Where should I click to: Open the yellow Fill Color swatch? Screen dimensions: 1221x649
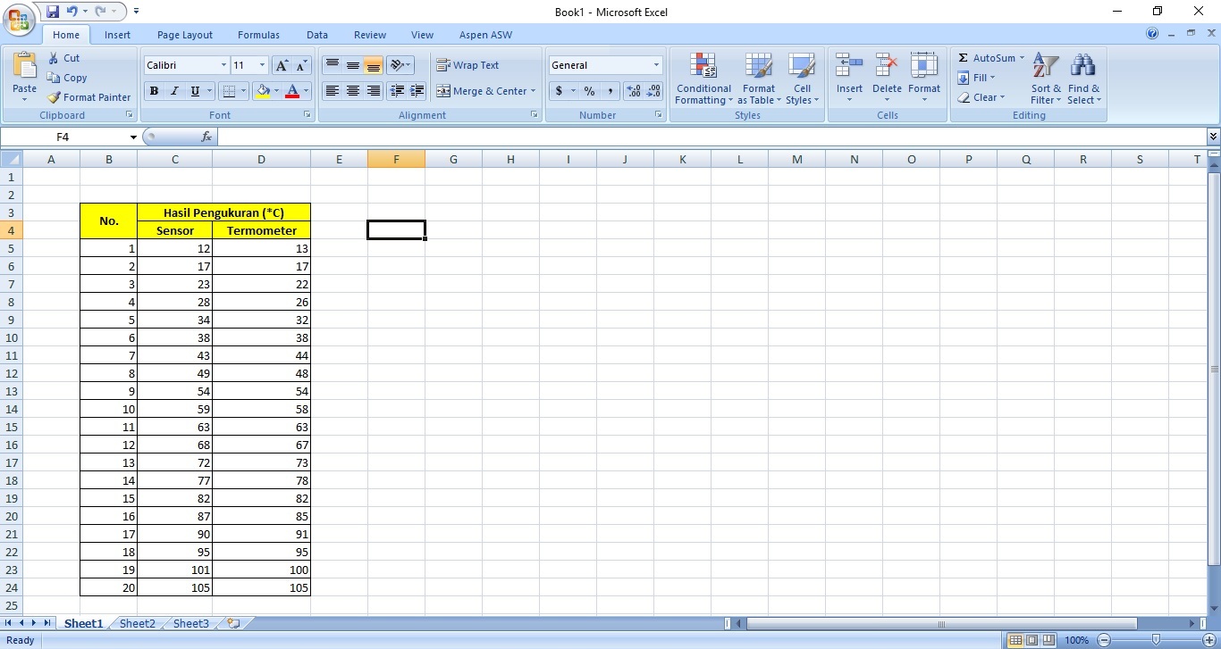pyautogui.click(x=263, y=91)
